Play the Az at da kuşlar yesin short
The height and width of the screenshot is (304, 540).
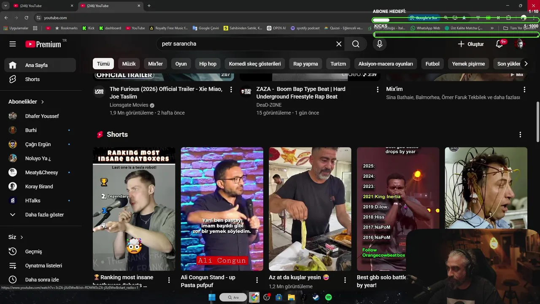310,209
